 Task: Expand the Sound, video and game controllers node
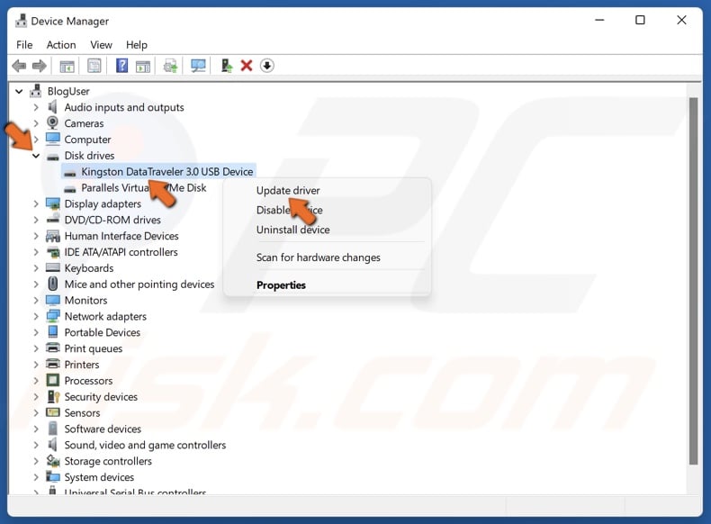point(36,445)
